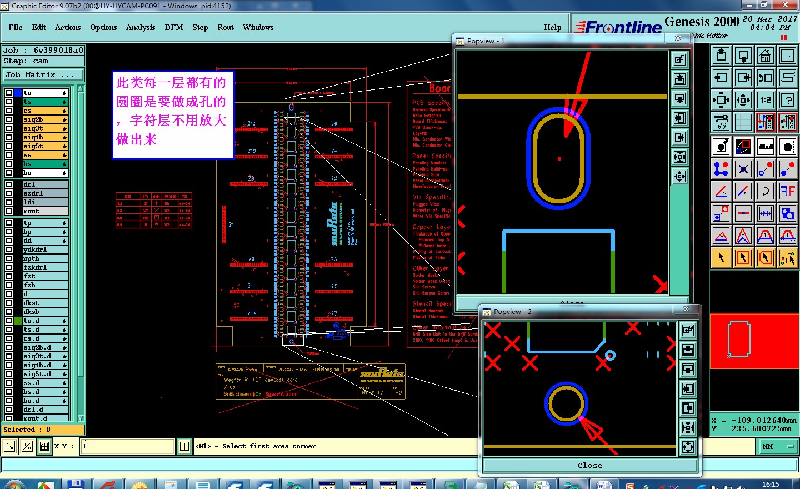Toggle the 'cs' layer checkbox
Viewport: 800px width, 489px height.
[x=9, y=111]
